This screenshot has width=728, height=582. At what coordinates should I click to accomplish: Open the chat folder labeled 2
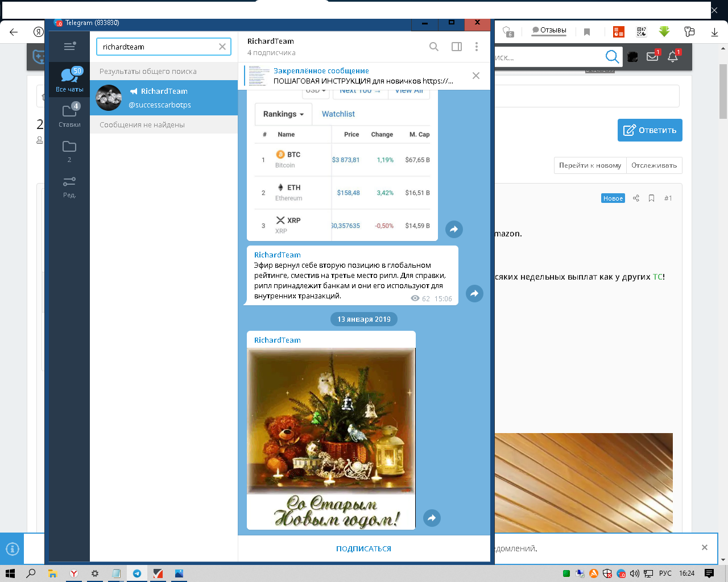pos(69,151)
